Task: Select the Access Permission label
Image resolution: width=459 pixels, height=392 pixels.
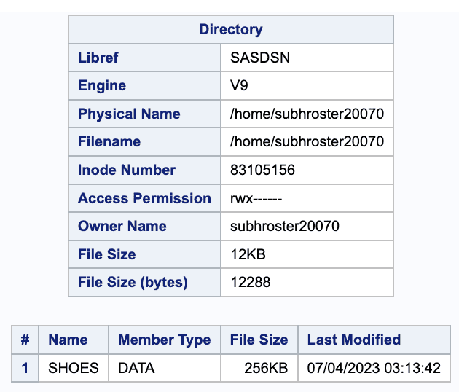Action: (144, 198)
